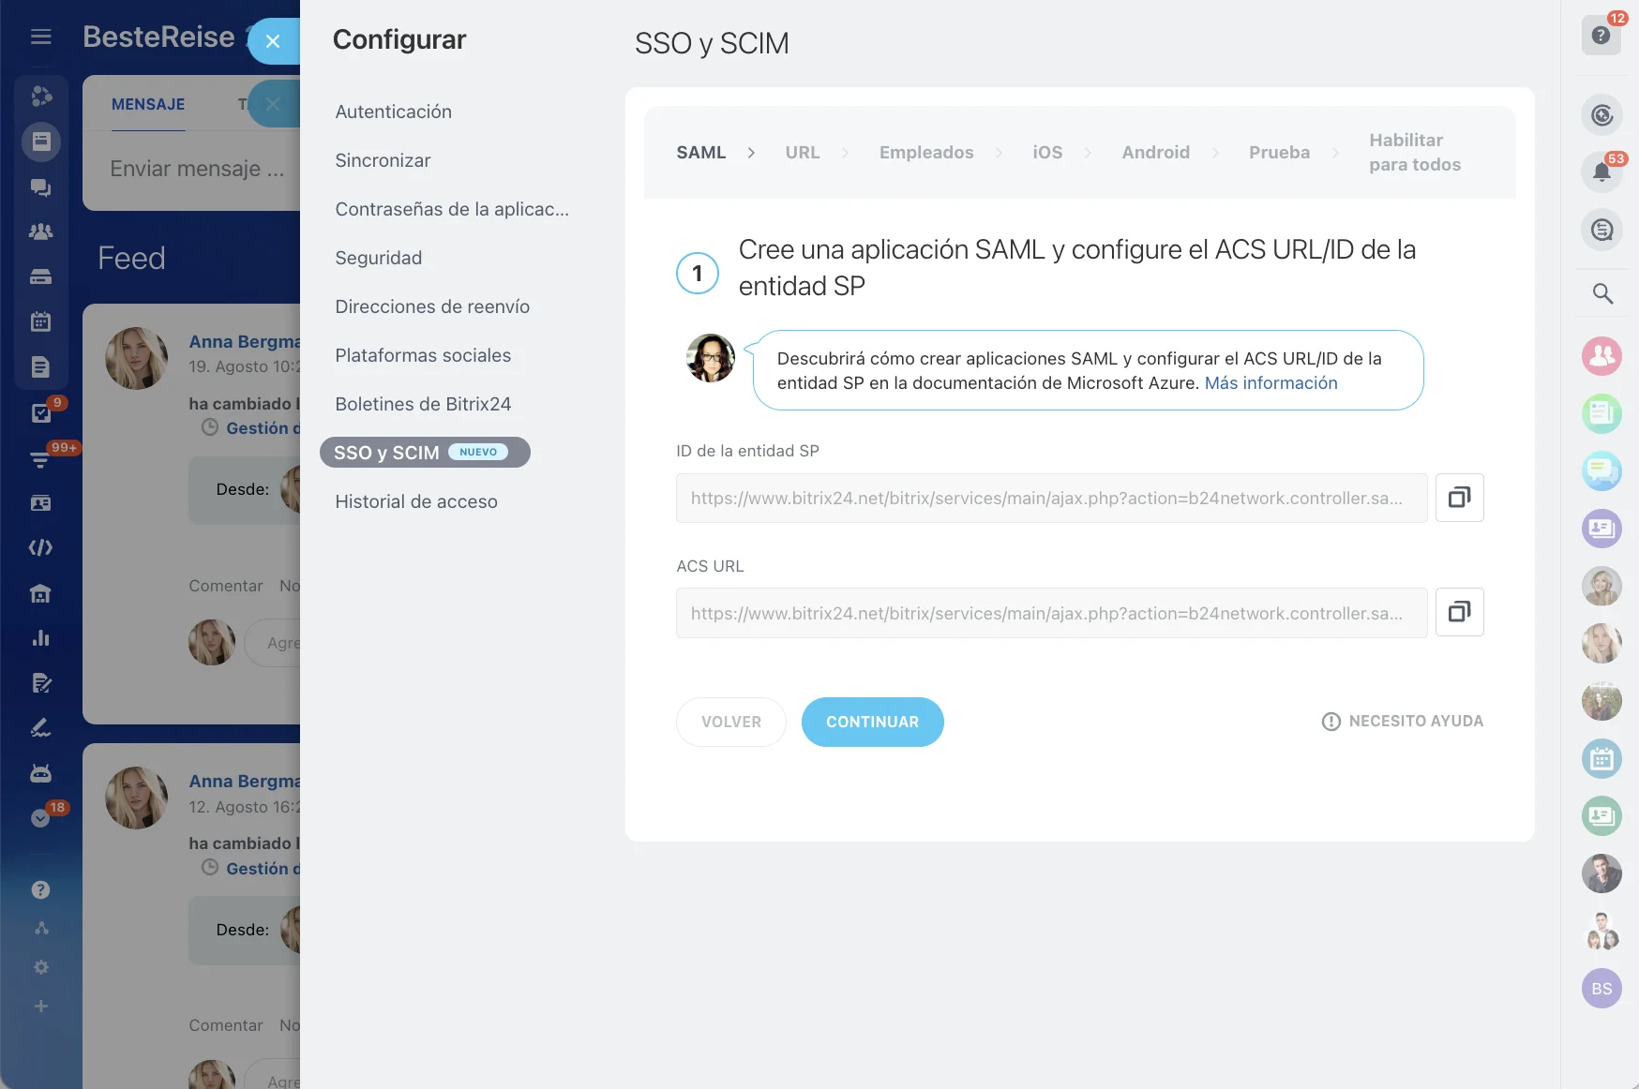Click the VOLVER button
The height and width of the screenshot is (1089, 1639).
tap(730, 723)
